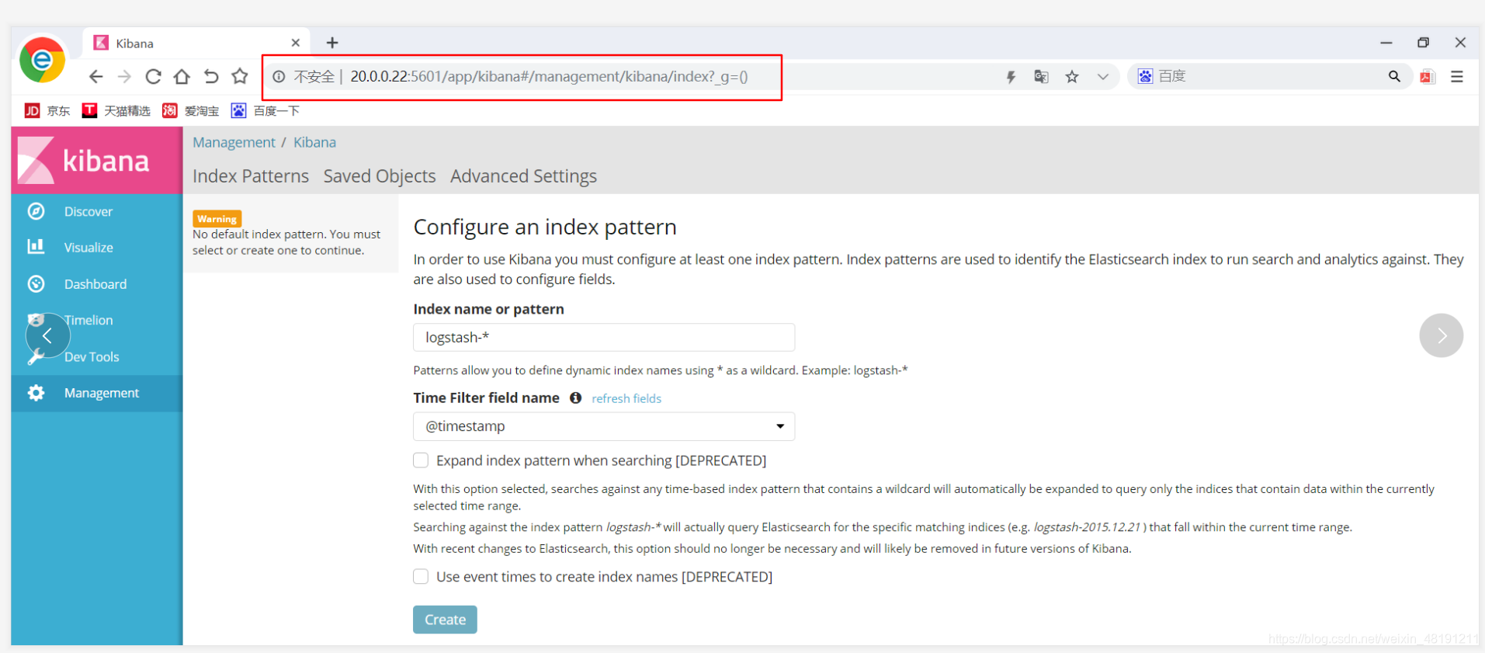Open Dev Tools wrench icon
This screenshot has height=653, width=1485.
36,356
